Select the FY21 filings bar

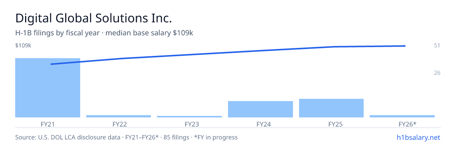point(48,88)
